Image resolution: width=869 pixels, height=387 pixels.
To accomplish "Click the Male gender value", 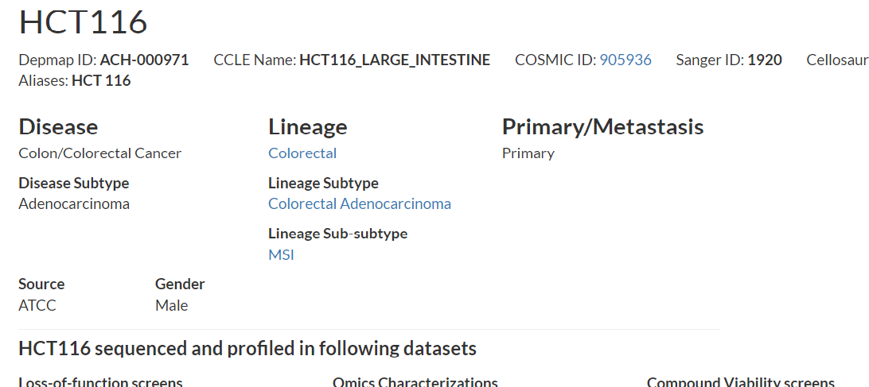I will (171, 306).
